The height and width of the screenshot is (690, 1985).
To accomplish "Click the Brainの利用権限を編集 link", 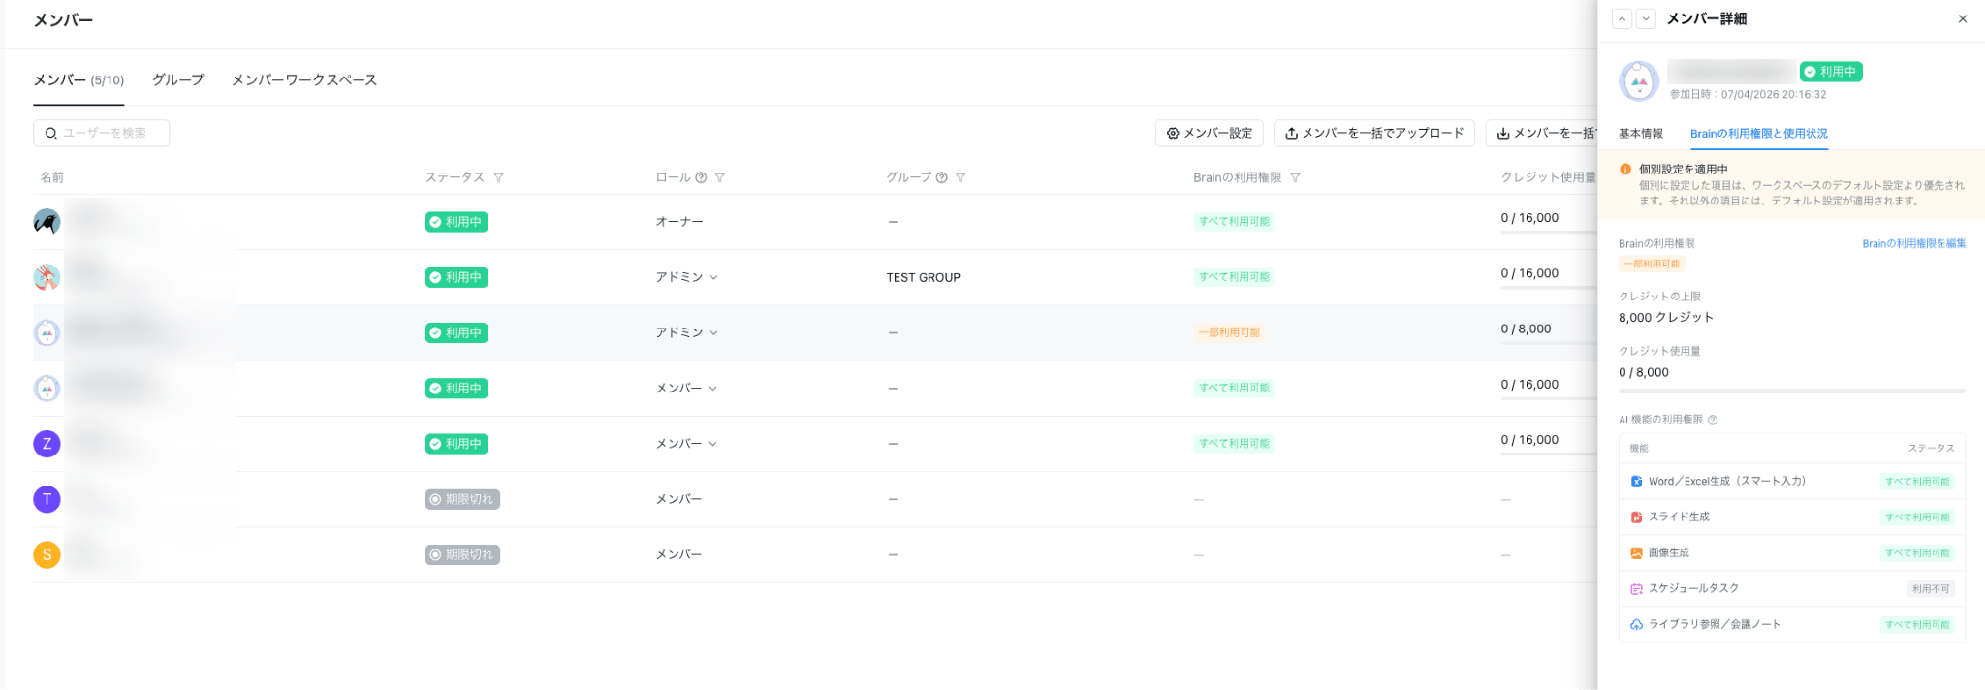I will click(x=1914, y=244).
